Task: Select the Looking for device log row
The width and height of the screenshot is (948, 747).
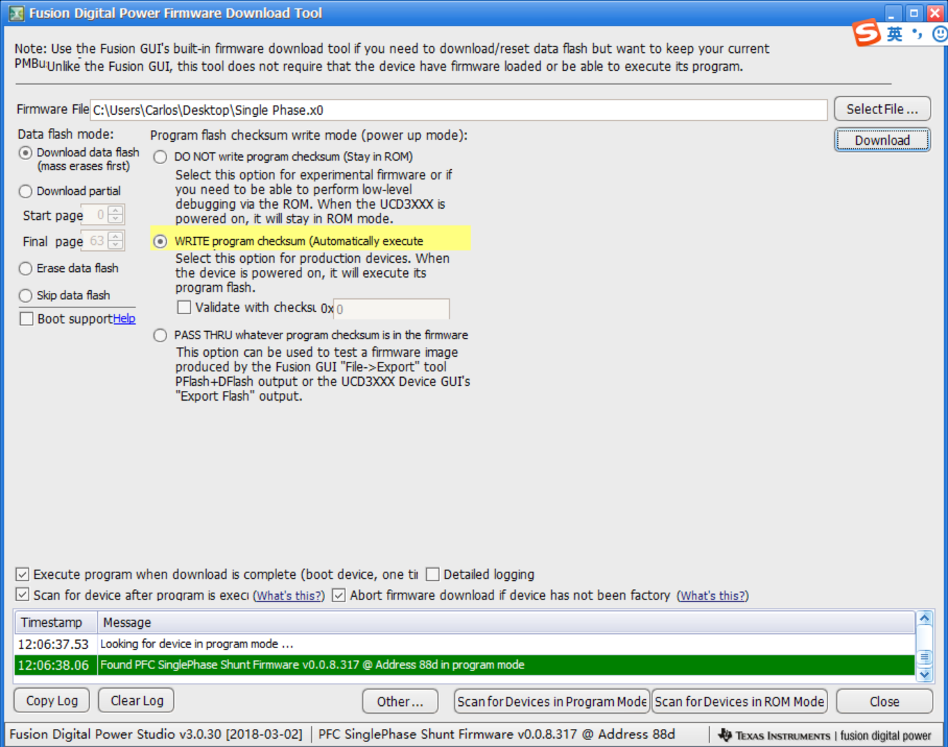Action: click(x=464, y=644)
